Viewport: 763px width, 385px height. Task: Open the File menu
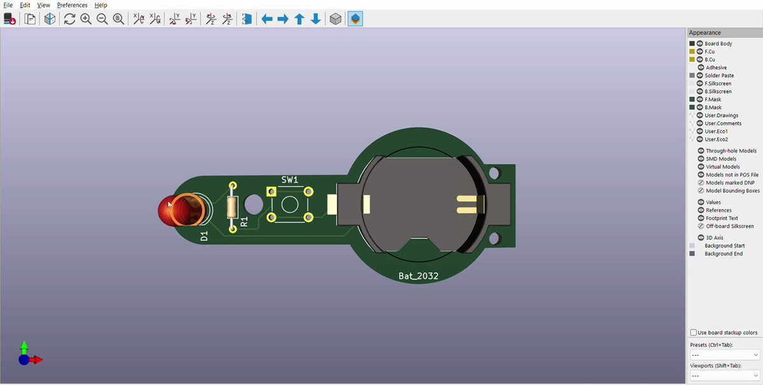(x=8, y=5)
